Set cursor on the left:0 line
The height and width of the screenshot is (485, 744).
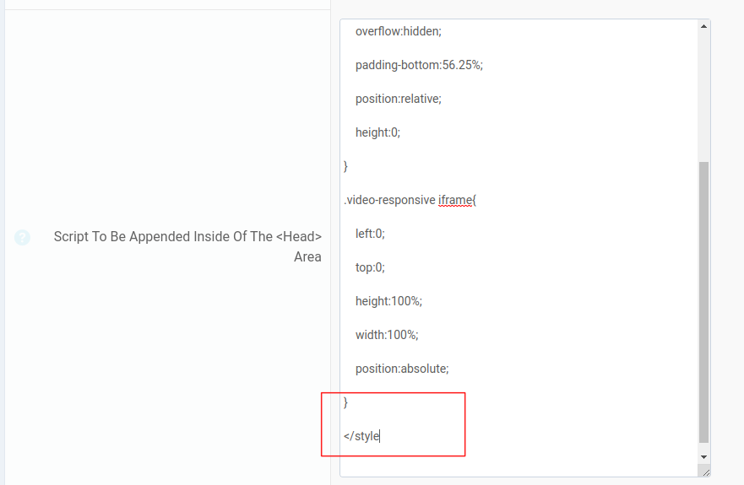coord(370,234)
